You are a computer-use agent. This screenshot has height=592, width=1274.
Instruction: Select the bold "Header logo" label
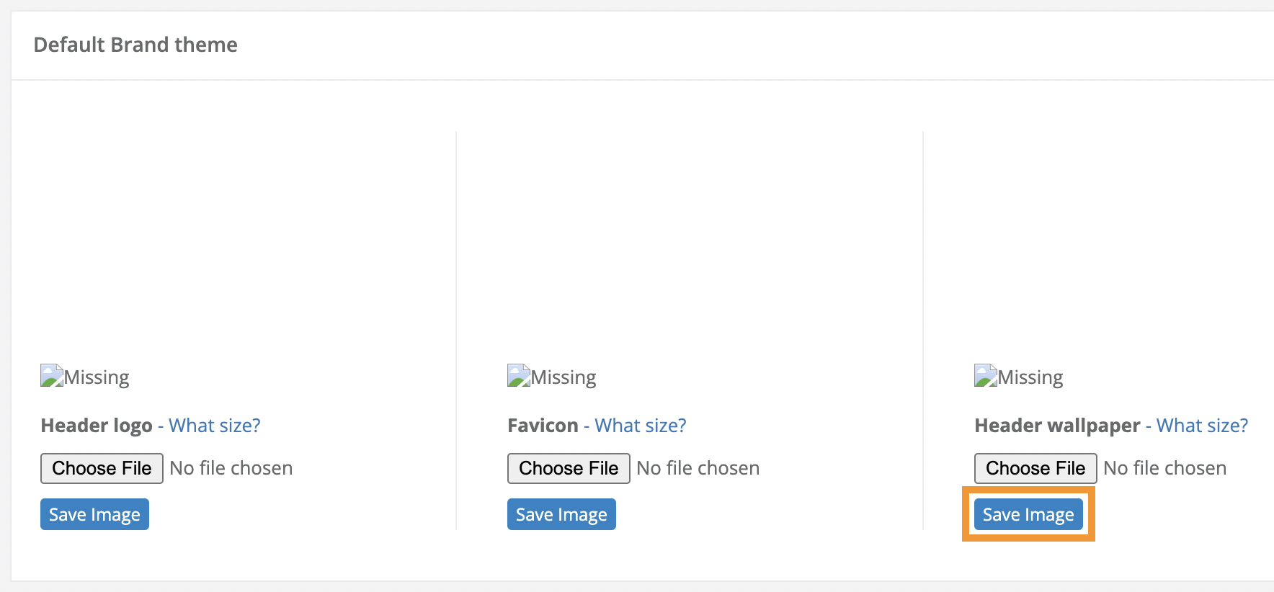tap(96, 425)
